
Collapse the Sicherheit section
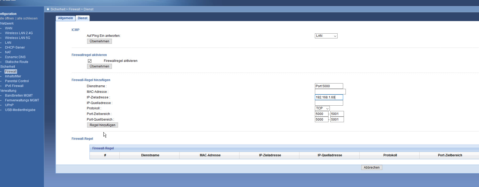(x=8, y=67)
